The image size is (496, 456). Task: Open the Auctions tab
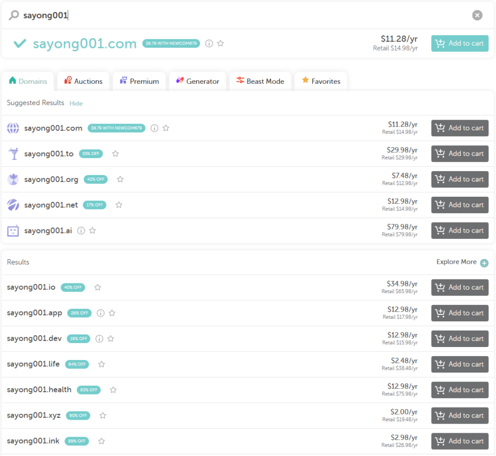[x=83, y=81]
